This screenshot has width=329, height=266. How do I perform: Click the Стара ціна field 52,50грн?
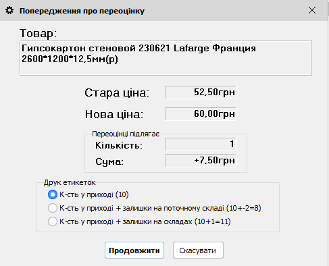[x=201, y=92]
